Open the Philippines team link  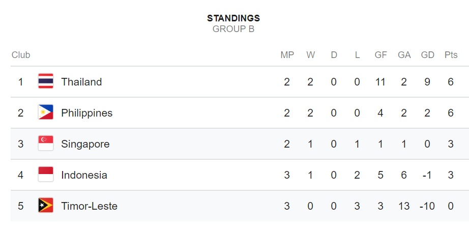click(x=87, y=113)
